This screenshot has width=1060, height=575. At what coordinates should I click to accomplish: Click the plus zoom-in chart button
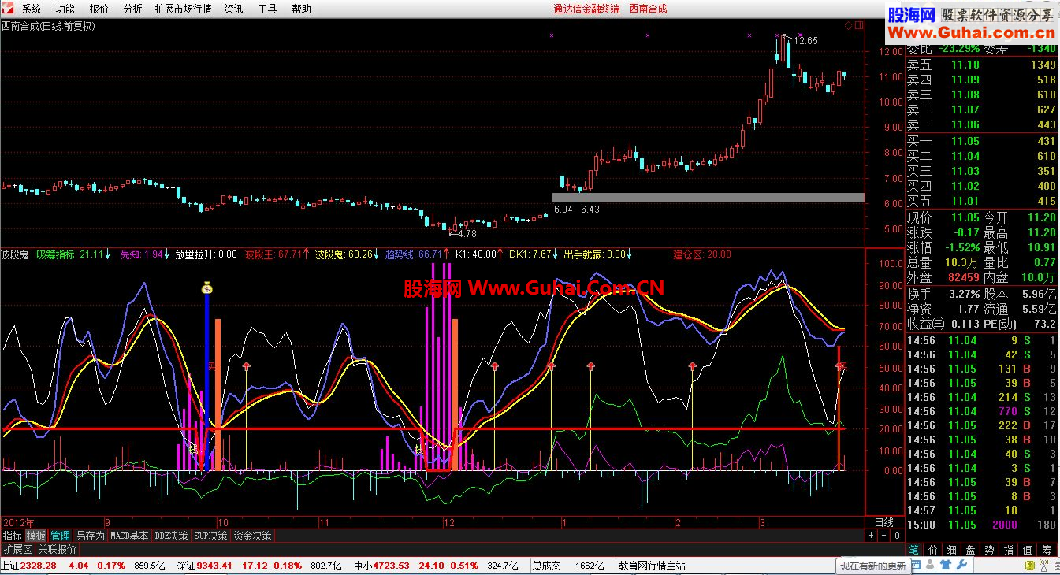pyautogui.click(x=871, y=536)
